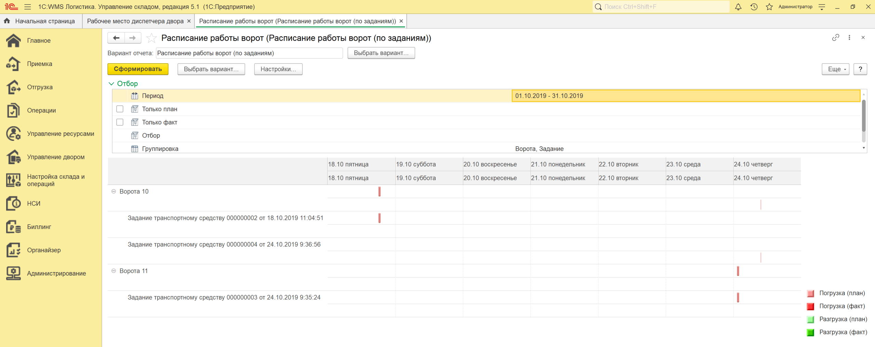875x347 pixels.
Task: Go to the Приемка section
Action: tap(40, 64)
